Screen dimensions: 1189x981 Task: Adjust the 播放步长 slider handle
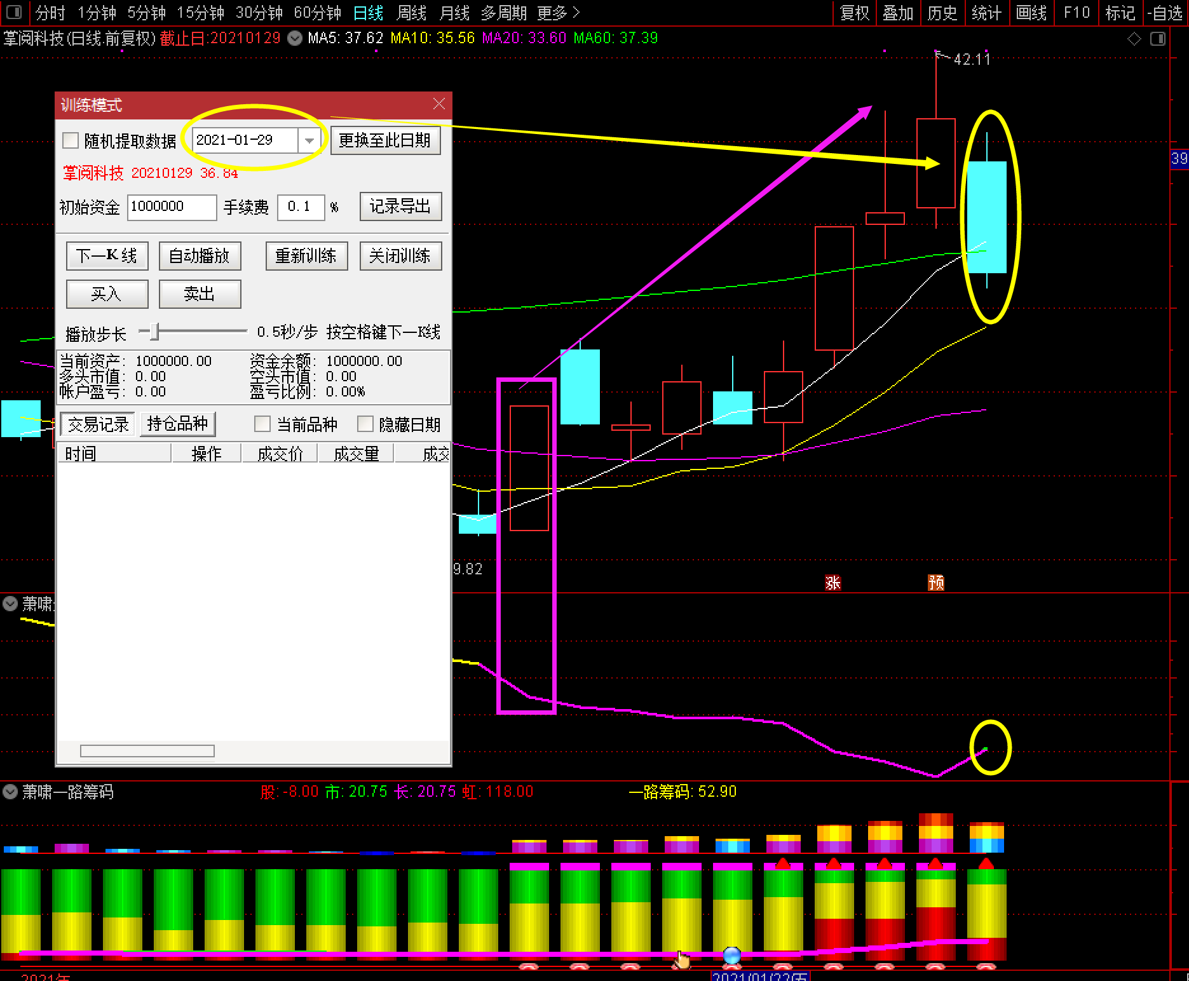point(153,331)
